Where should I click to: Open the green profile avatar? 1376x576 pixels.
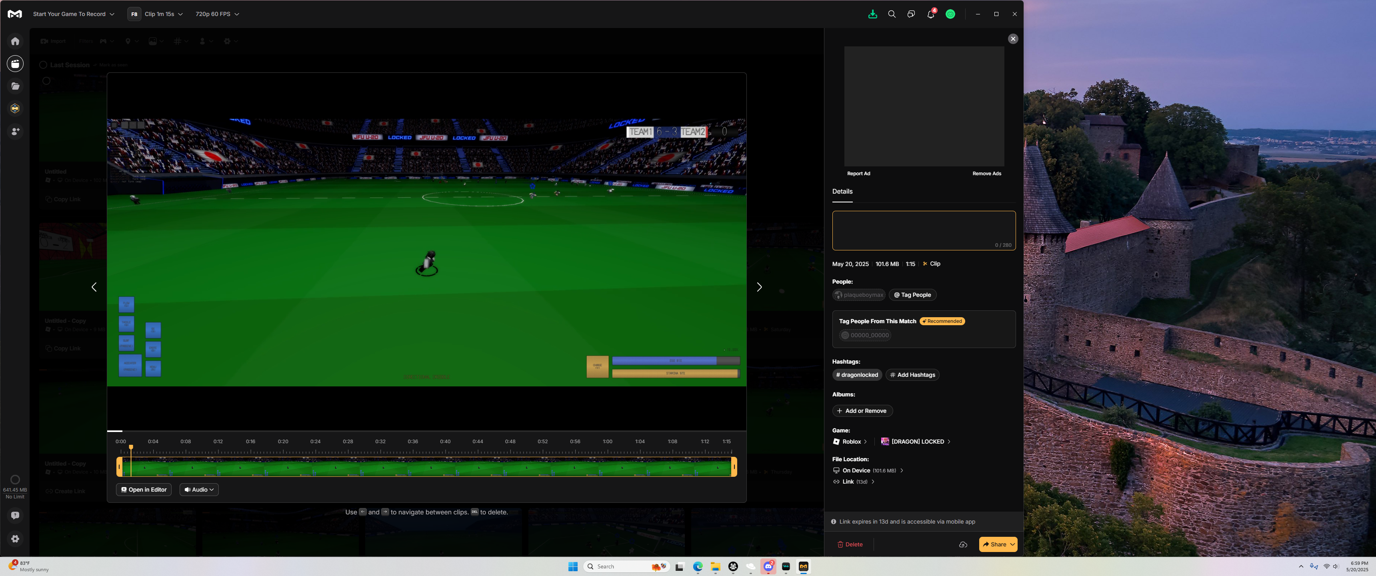pos(950,14)
